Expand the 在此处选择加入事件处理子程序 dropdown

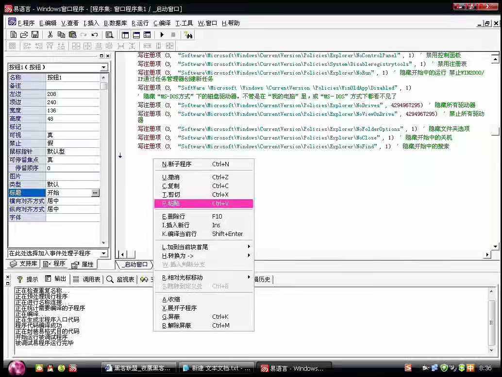coord(103,253)
